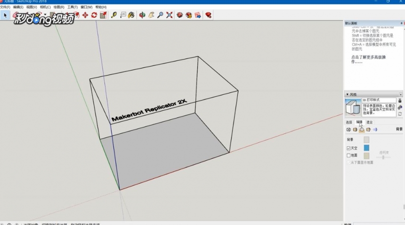Open the Extension Warehouse icon
405x225 pixels.
[189, 15]
